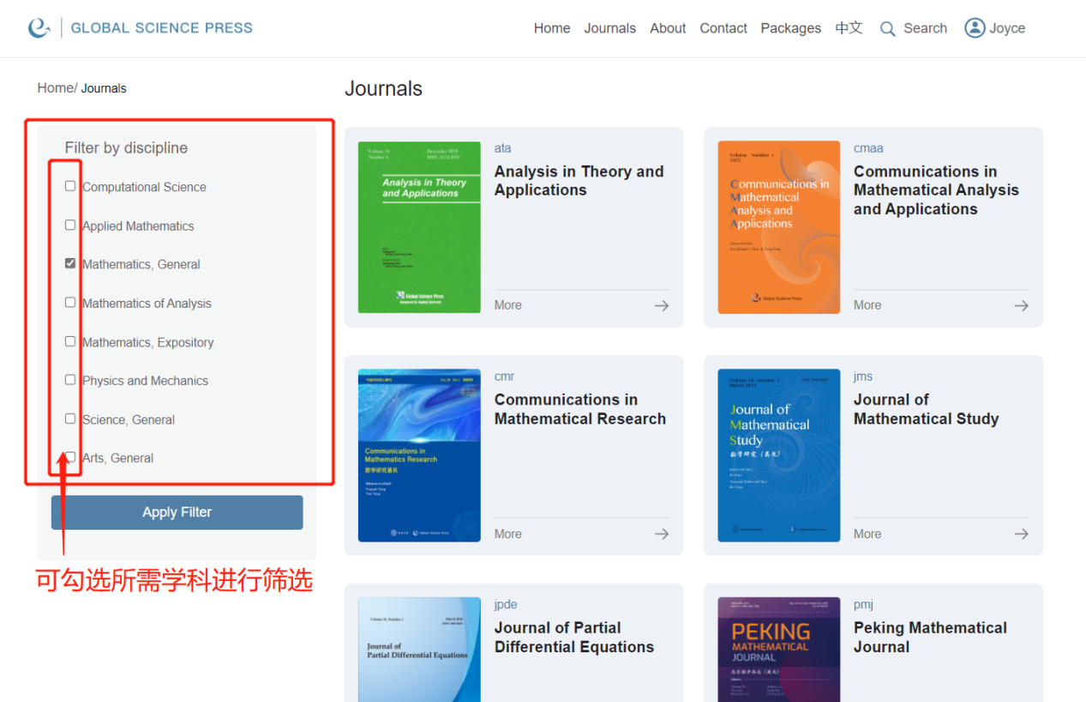This screenshot has height=702, width=1086.
Task: Open the Journal of Partial Differential Equations title
Action: (x=574, y=638)
